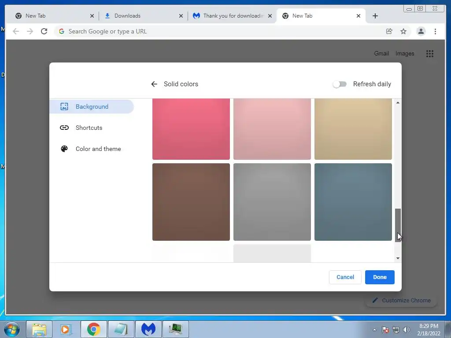
Task: Choose the light grey swatch at the bottom
Action: pyautogui.click(x=272, y=253)
